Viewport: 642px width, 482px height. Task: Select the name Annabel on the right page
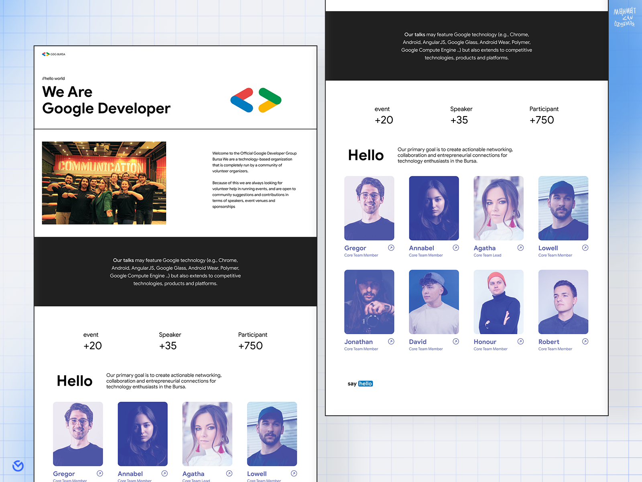coord(421,248)
